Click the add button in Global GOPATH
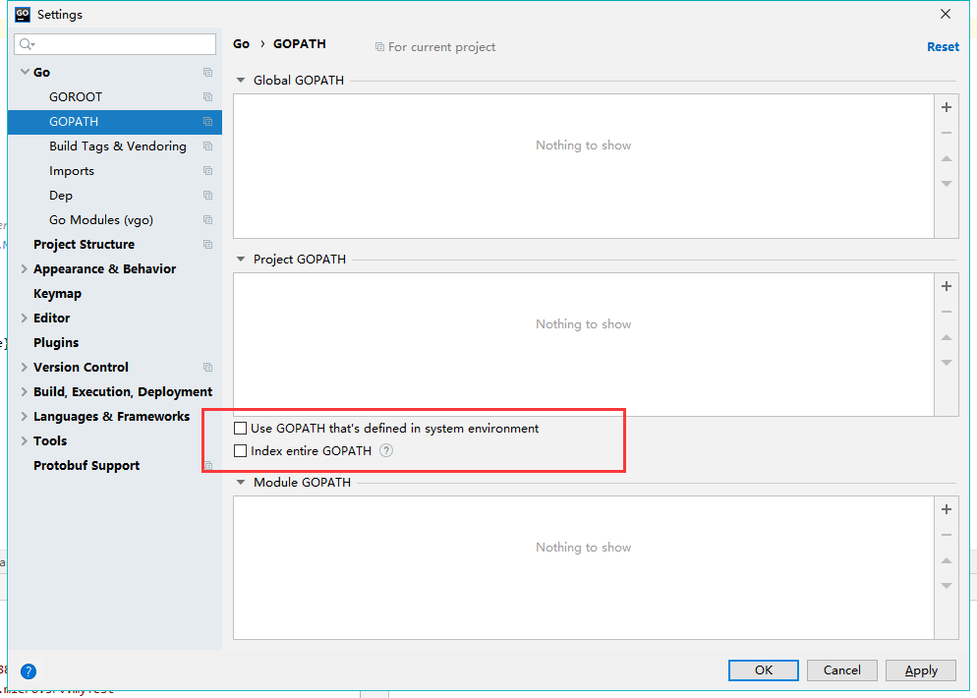Screen dimensions: 977x698 946,107
